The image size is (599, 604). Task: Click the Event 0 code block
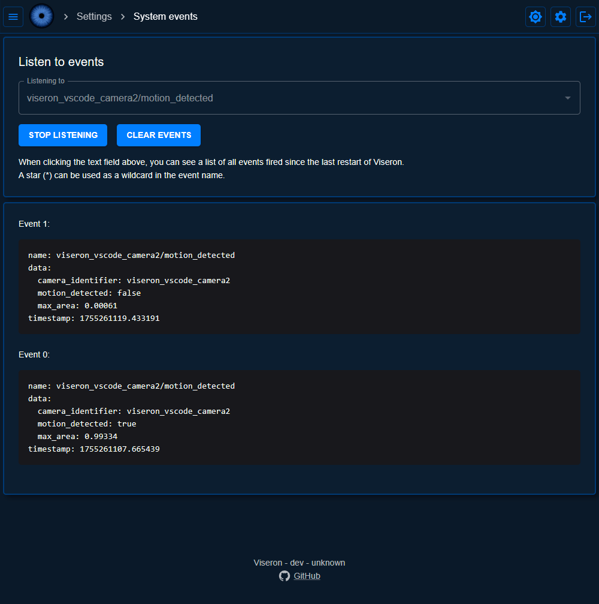(299, 417)
